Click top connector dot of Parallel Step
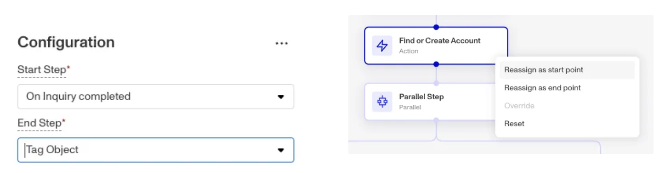The width and height of the screenshot is (671, 173). (x=436, y=83)
